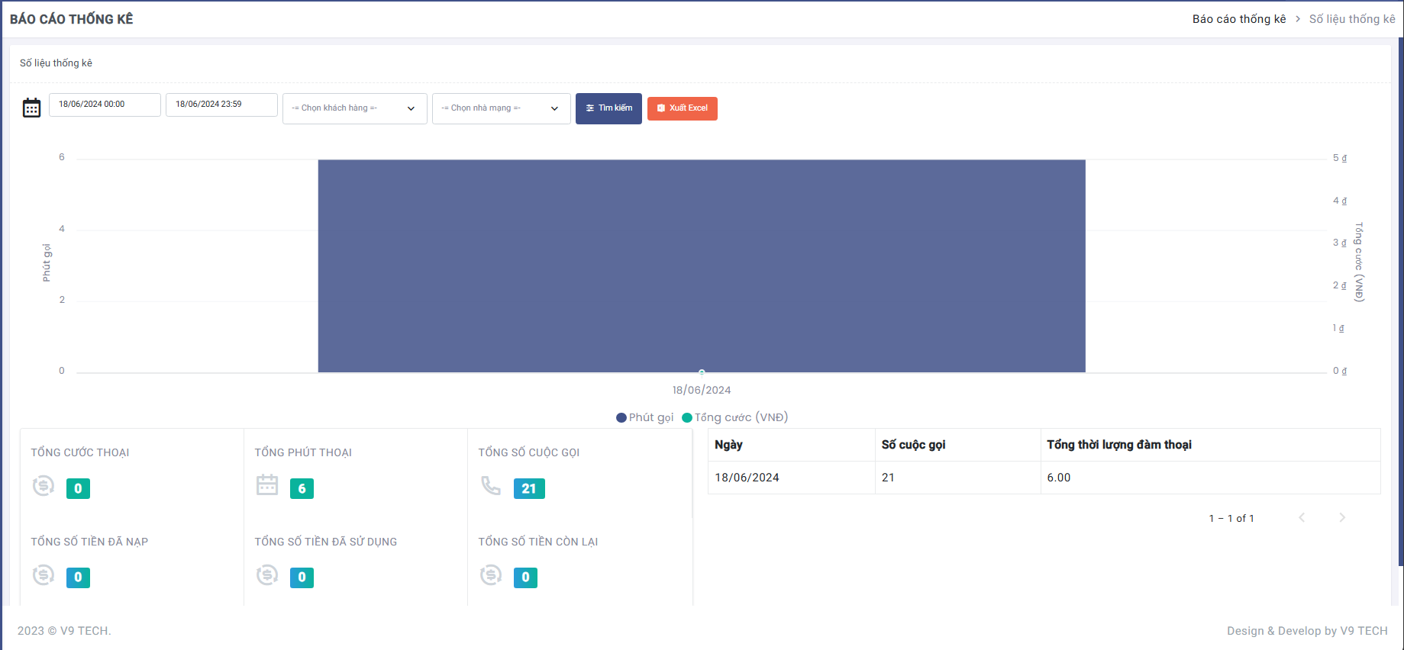Image resolution: width=1404 pixels, height=650 pixels.
Task: Open the Chọn nhà mạng dropdown
Action: tap(501, 108)
